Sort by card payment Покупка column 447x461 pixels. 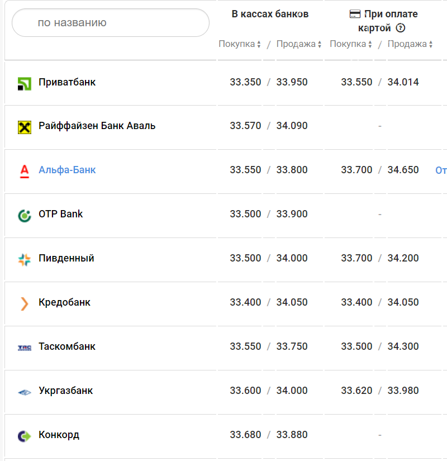350,44
